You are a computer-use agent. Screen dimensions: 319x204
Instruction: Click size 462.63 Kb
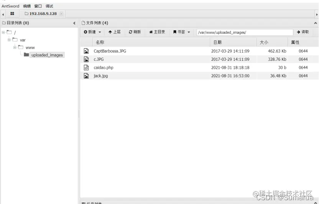pyautogui.click(x=277, y=51)
